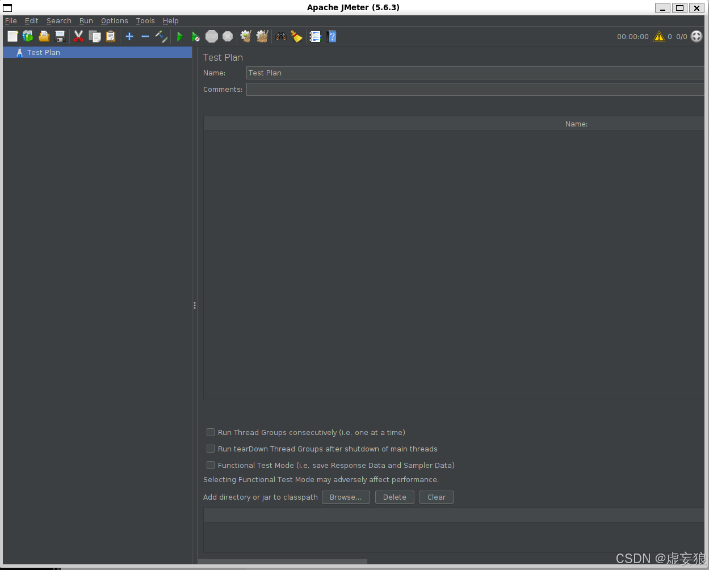The height and width of the screenshot is (570, 709).
Task: Toggle Functional Test Mode checkbox
Action: pyautogui.click(x=211, y=465)
